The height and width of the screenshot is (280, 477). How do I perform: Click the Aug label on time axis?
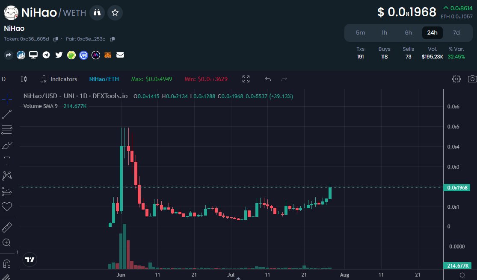coord(344,275)
